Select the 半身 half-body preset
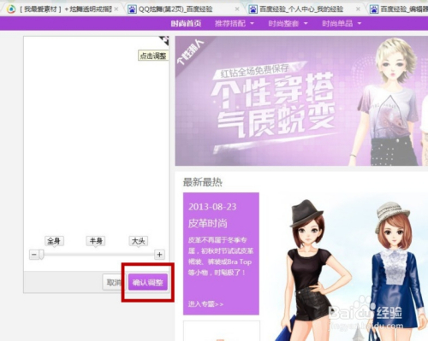This screenshot has height=341, width=428. 96,241
